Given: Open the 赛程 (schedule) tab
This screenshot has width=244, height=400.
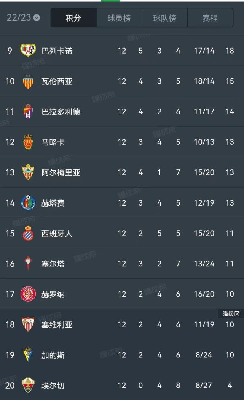Looking at the screenshot, I should coord(211,17).
